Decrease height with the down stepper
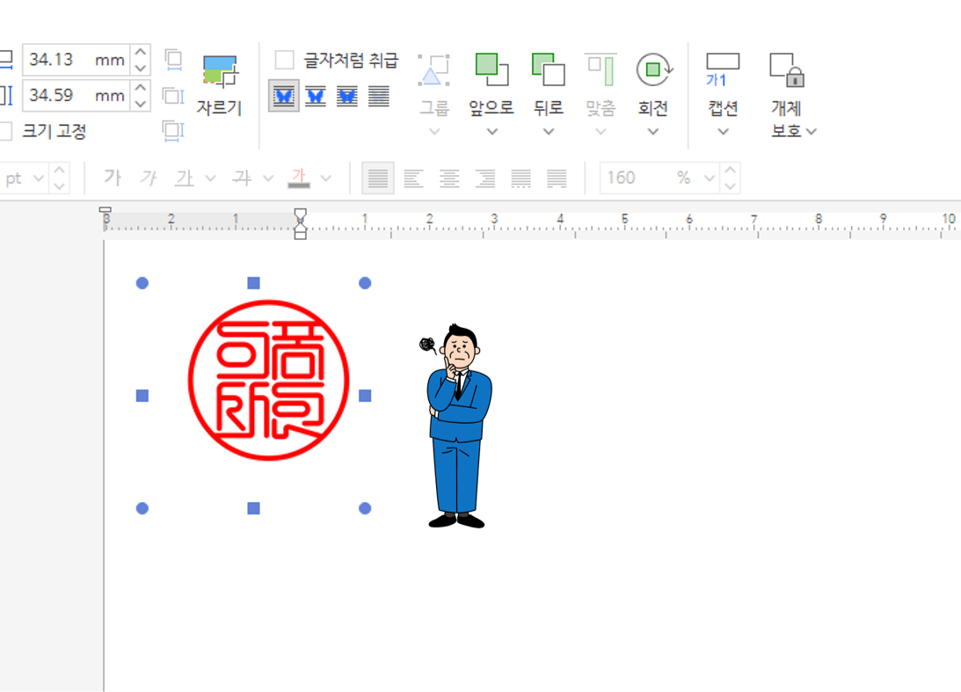The height and width of the screenshot is (692, 961). pos(141,104)
